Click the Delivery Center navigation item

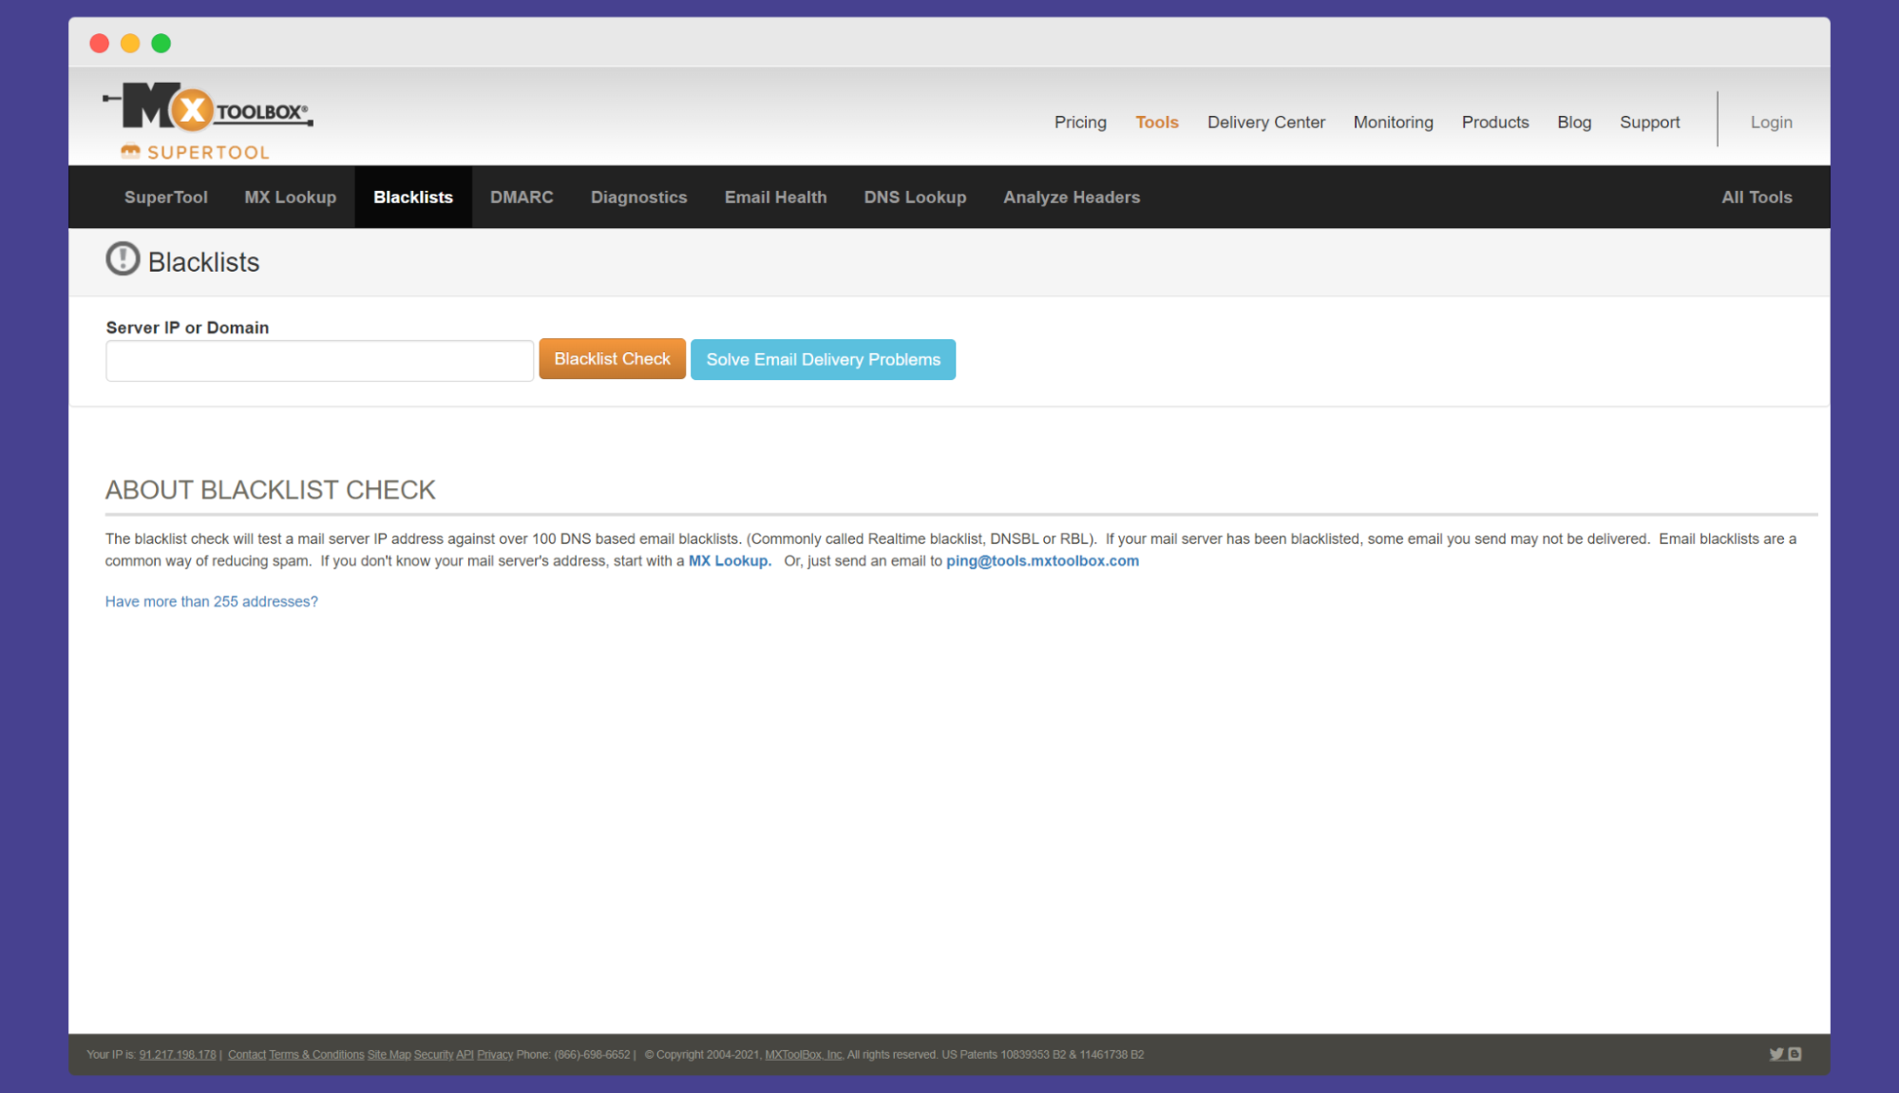click(1265, 122)
